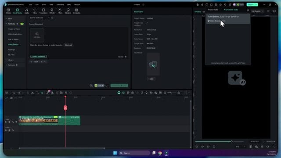Open the Full Quality preview dropdown
Image resolution: width=281 pixels, height=158 pixels.
point(258,11)
